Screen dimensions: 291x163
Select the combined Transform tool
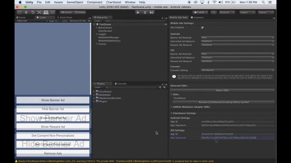click(x=53, y=12)
